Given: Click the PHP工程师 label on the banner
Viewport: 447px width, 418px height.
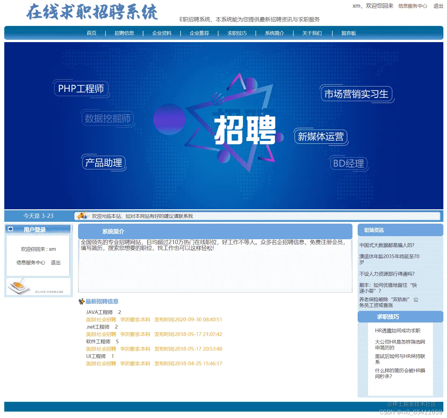Looking at the screenshot, I should coord(81,89).
